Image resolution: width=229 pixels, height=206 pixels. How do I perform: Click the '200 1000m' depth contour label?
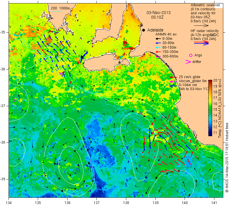click(x=60, y=8)
